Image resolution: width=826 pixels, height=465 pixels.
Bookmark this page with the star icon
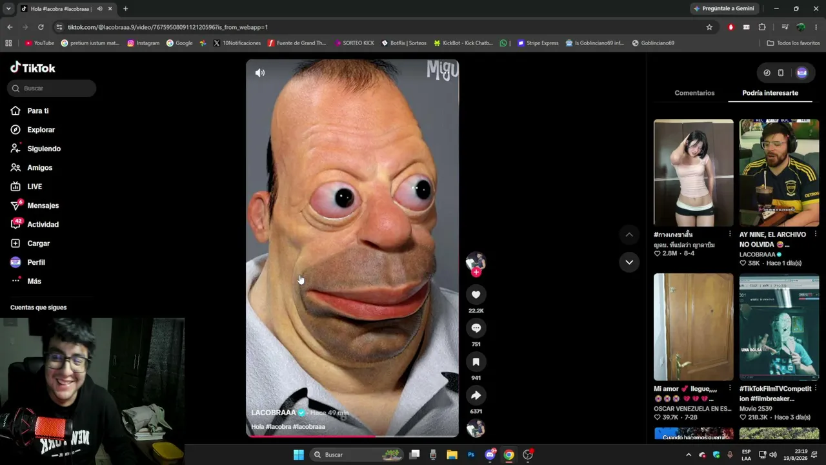point(709,27)
